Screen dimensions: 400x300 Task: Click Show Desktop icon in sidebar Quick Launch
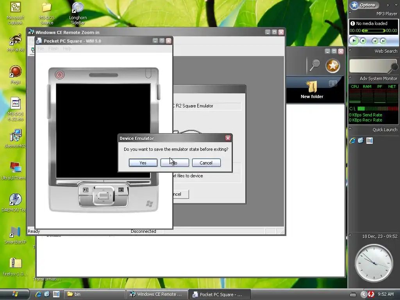tap(370, 140)
